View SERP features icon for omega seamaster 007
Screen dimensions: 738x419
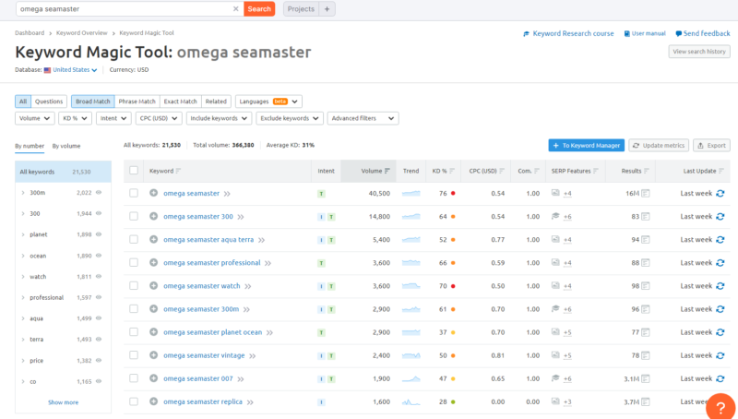[555, 378]
